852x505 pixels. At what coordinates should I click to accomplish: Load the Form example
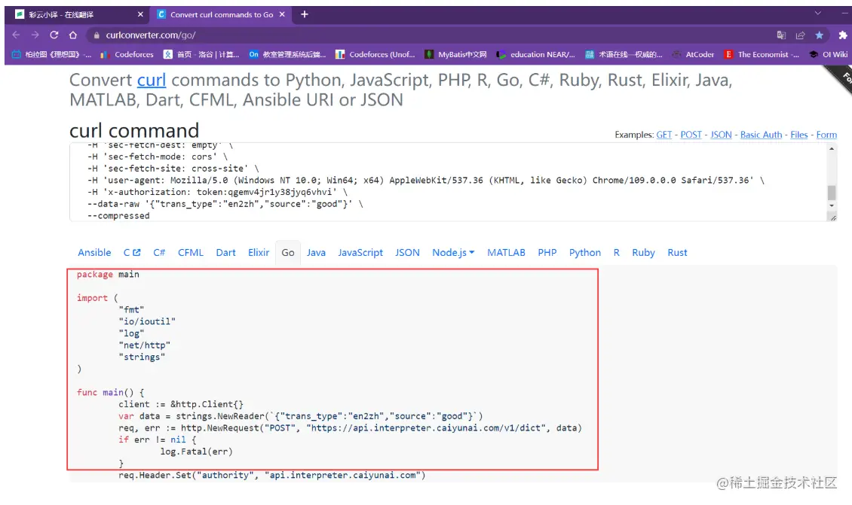[x=826, y=135]
